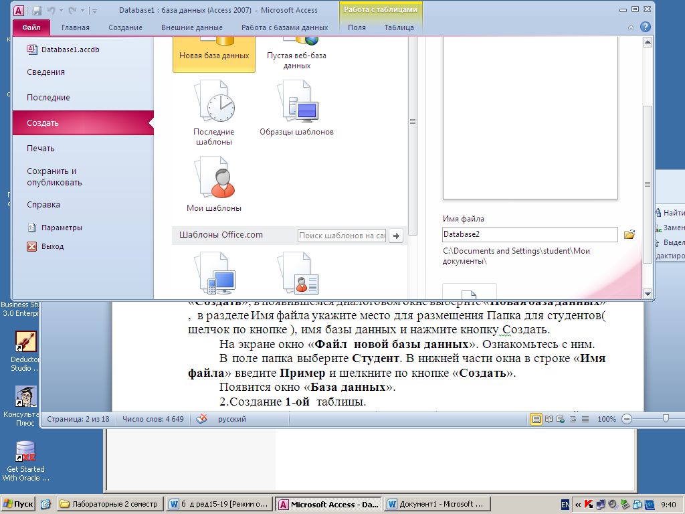
Task: Click the Имя файла text field Database2
Action: point(530,234)
